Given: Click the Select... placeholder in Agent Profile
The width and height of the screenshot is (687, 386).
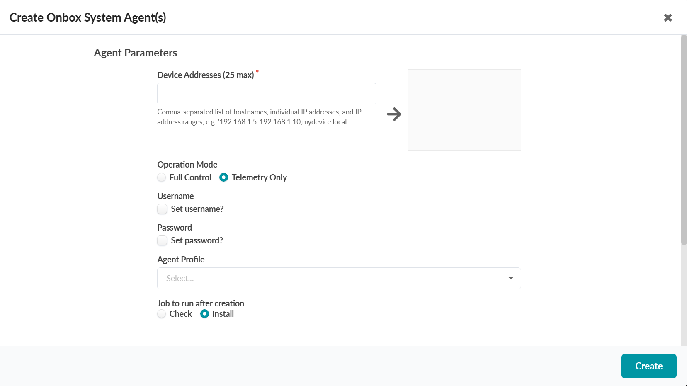Looking at the screenshot, I should (x=180, y=278).
